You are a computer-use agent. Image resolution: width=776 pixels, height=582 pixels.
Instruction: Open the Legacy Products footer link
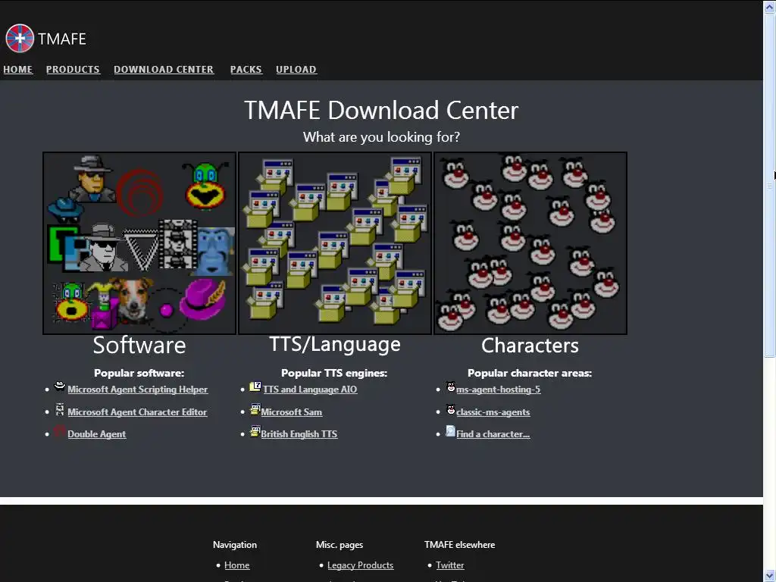[360, 565]
